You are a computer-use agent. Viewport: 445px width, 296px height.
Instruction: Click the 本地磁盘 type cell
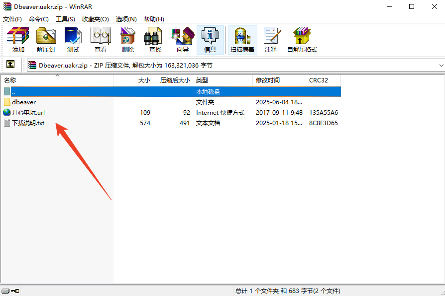tap(208, 92)
